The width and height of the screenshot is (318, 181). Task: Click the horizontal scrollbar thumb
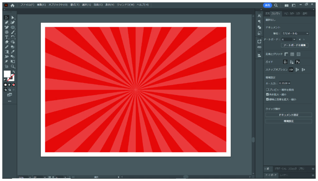point(186,177)
